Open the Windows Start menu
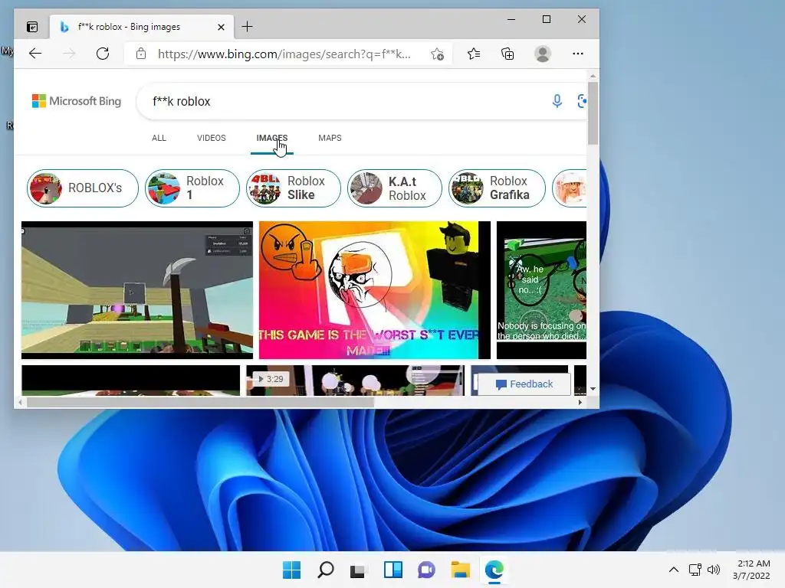Screen dimensions: 785x588 click(291, 570)
